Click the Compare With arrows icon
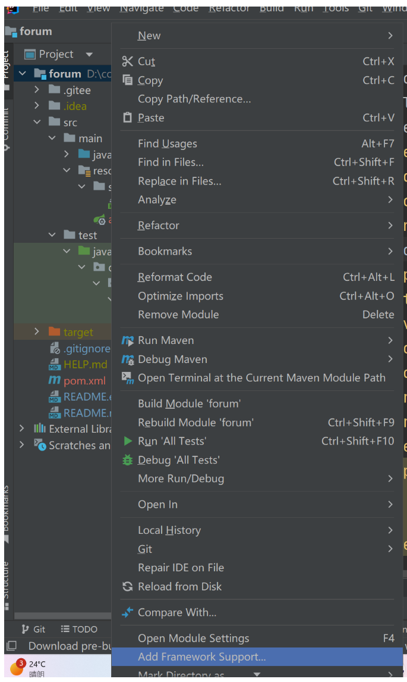The width and height of the screenshot is (407, 682). pyautogui.click(x=128, y=612)
